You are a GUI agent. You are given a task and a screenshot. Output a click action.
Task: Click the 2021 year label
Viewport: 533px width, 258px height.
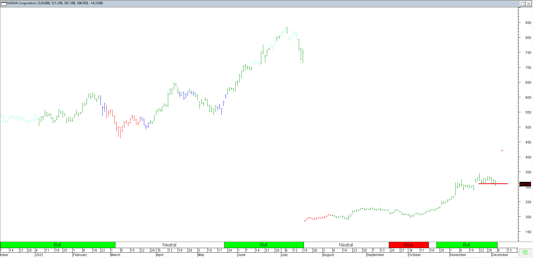tap(39, 255)
